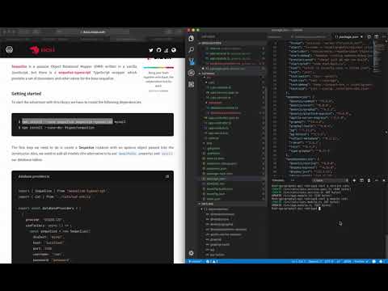Click the git branch indicator in status bar
The image size is (388, 291).
click(x=195, y=261)
